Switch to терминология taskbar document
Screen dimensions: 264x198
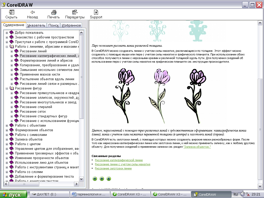(90, 194)
